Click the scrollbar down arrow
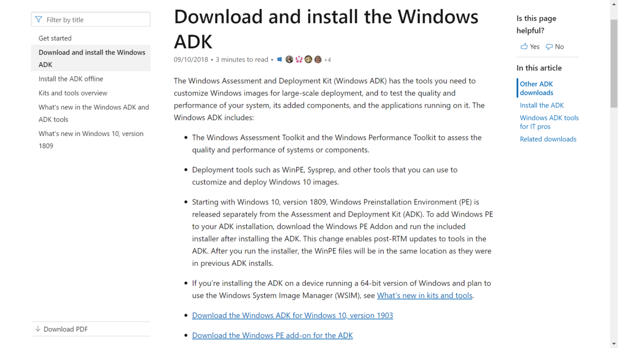The height and width of the screenshot is (348, 618). 613,344
